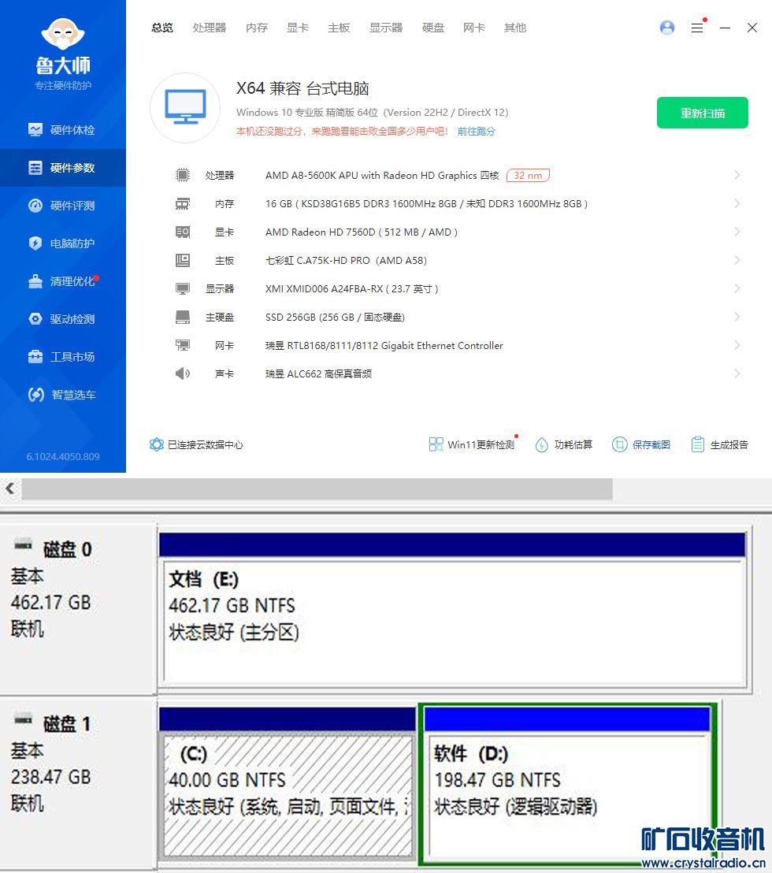Click the horizontal scrollbar thumb
This screenshot has height=873, width=772.
point(317,489)
